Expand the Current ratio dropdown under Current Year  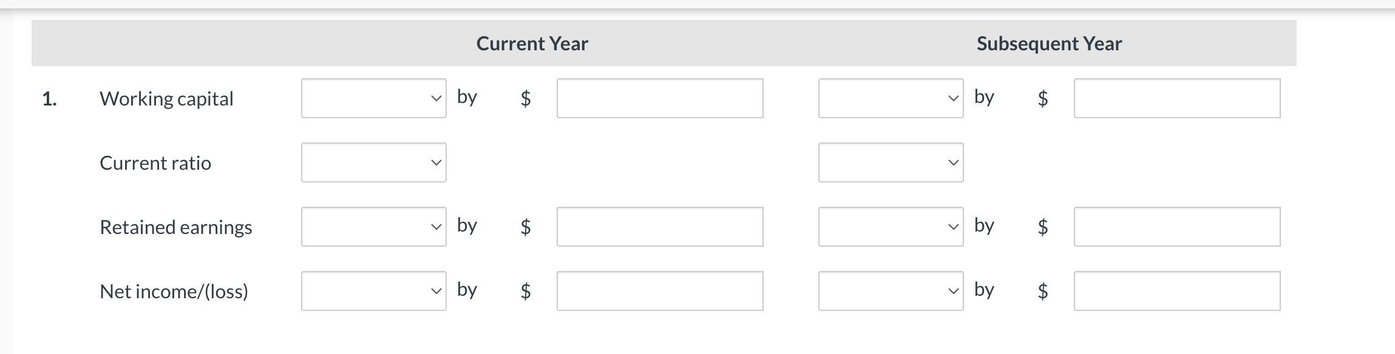[x=373, y=162]
